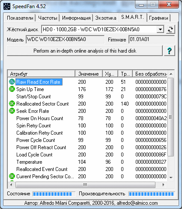
Task: Select the Reallocated Event Count row
Action: click(88, 169)
